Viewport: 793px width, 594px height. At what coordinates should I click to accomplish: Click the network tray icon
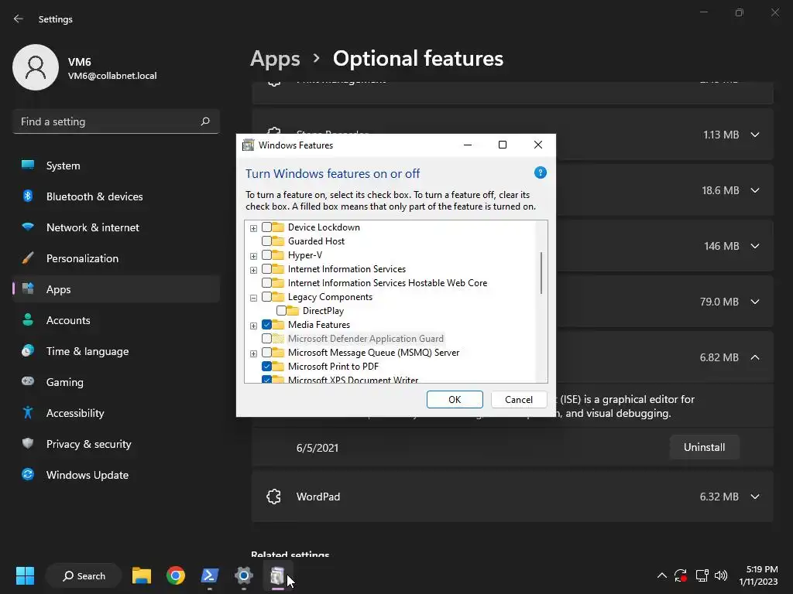tap(702, 575)
